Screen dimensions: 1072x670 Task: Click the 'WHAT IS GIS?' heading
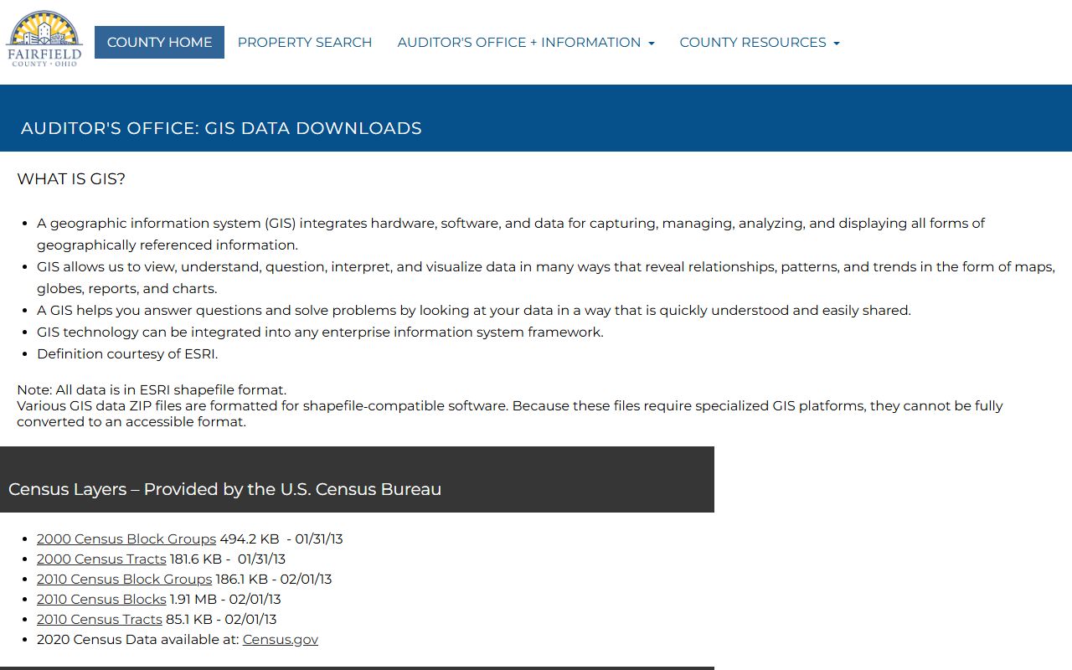(71, 179)
